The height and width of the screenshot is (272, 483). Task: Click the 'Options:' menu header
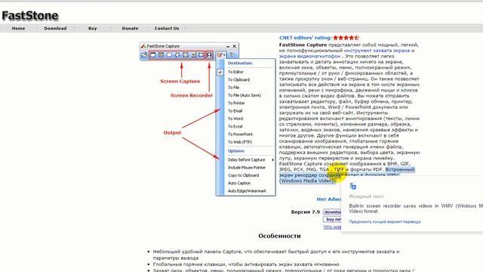click(236, 151)
